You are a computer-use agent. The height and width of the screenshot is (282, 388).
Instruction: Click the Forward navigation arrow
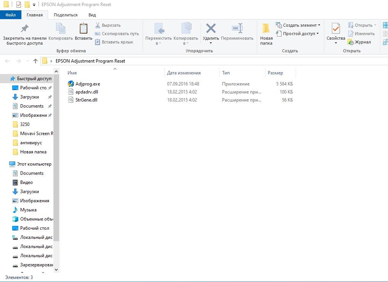point(19,61)
